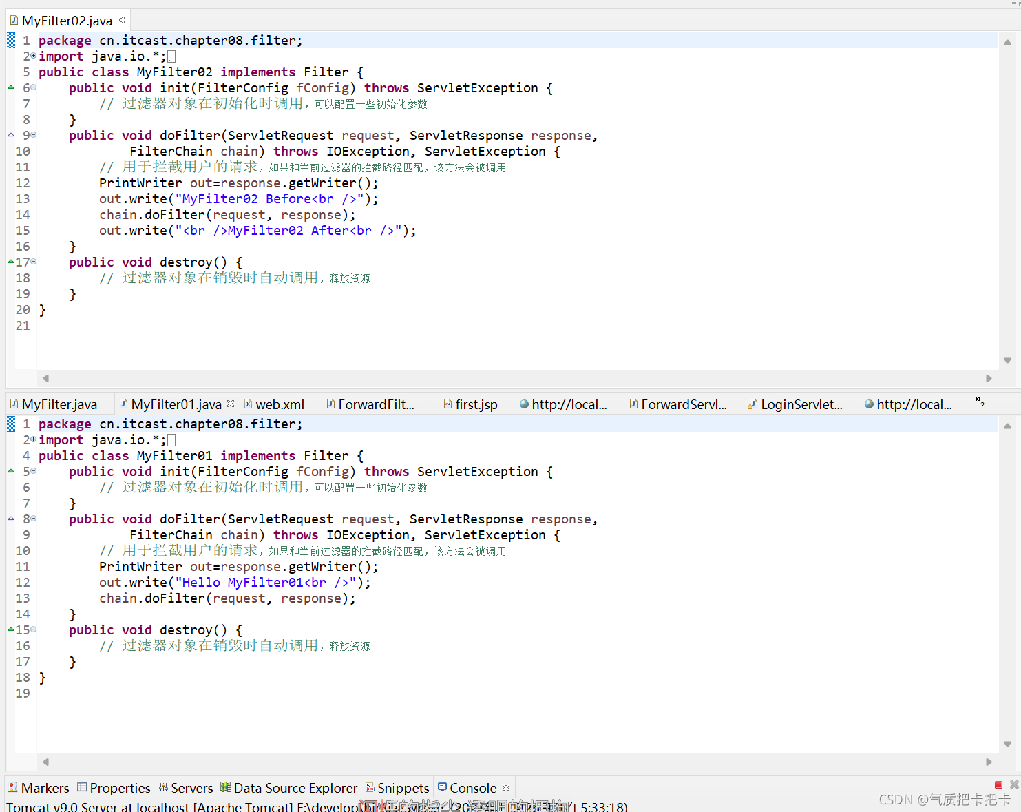This screenshot has width=1021, height=812.
Task: Terminate the server with the red stop icon
Action: pyautogui.click(x=998, y=785)
